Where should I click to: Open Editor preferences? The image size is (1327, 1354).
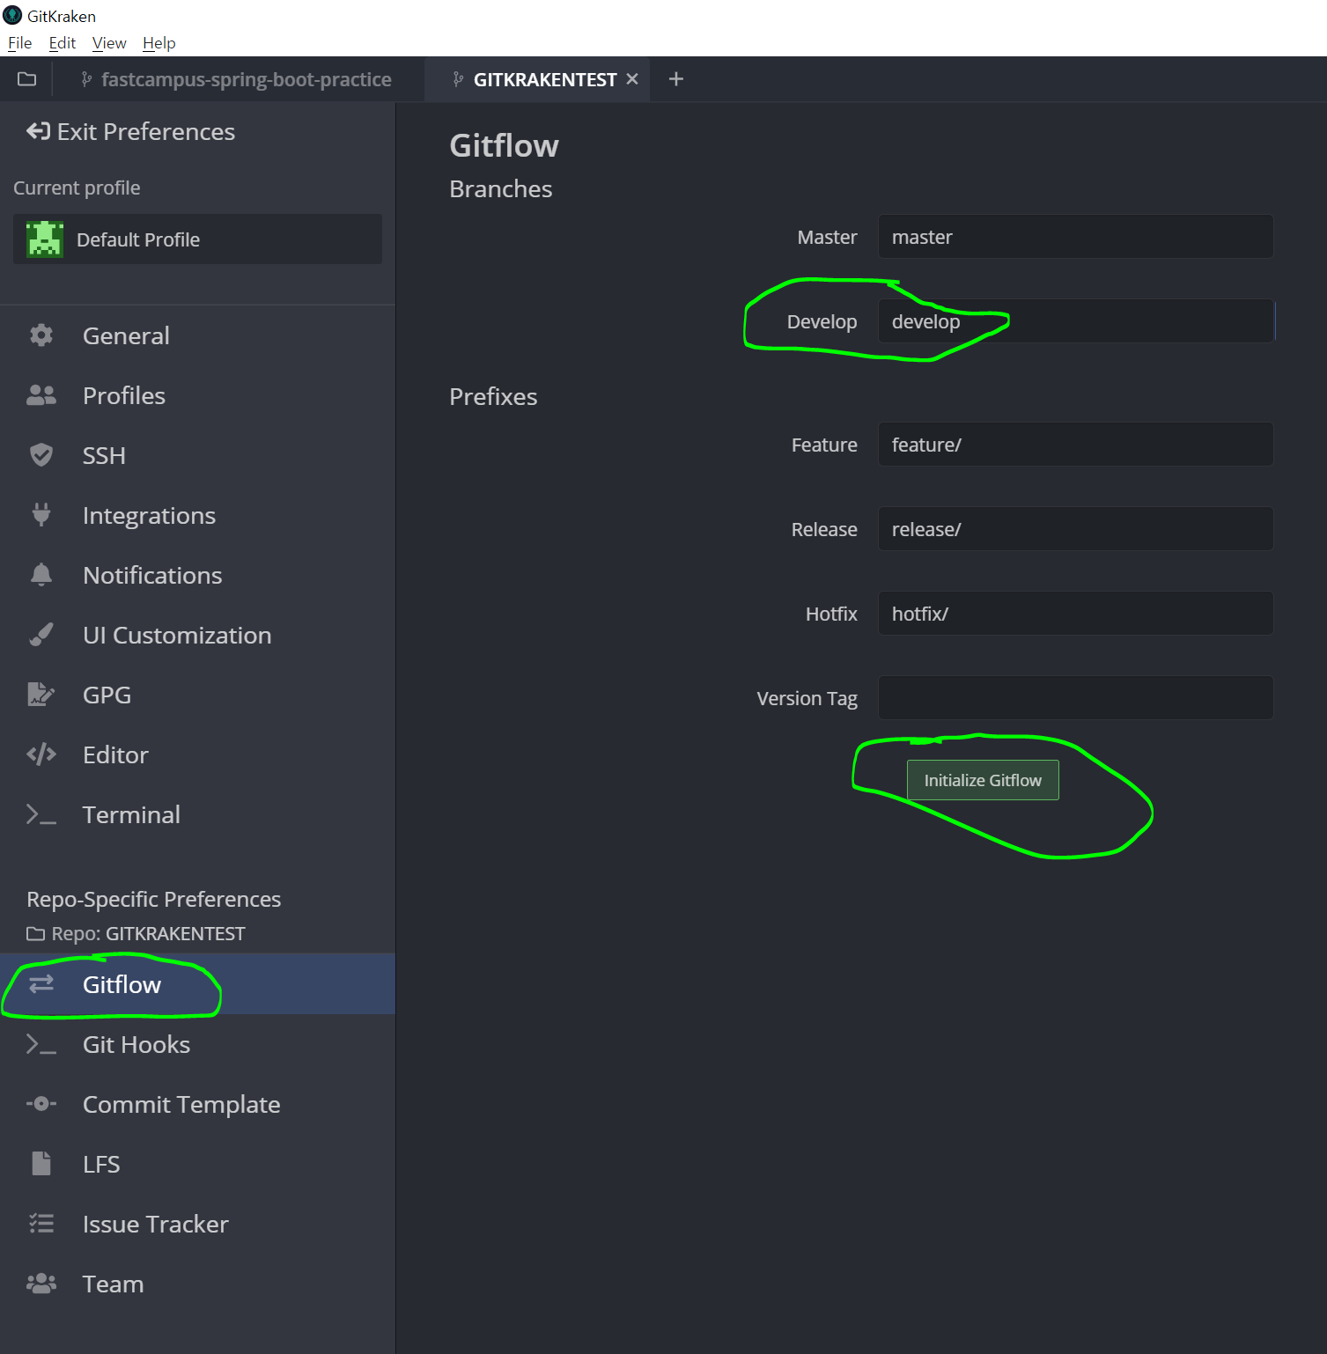tap(197, 754)
